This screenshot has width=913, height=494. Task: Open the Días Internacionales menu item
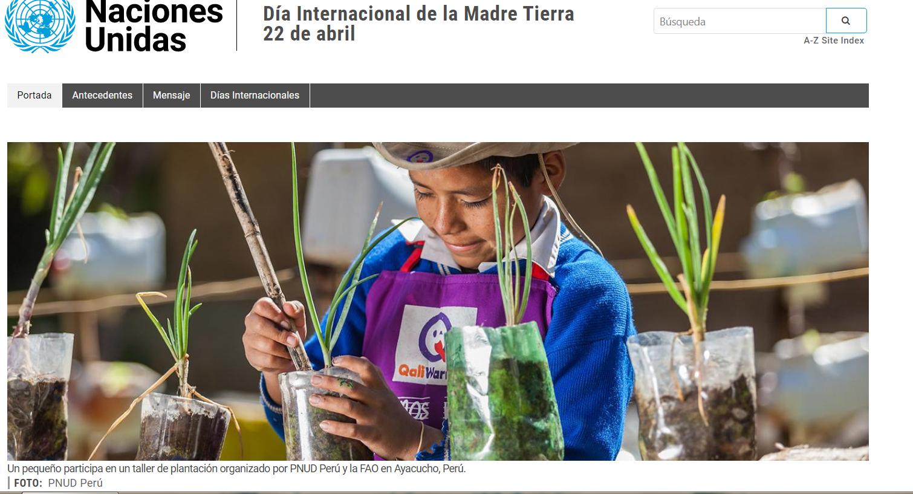255,96
